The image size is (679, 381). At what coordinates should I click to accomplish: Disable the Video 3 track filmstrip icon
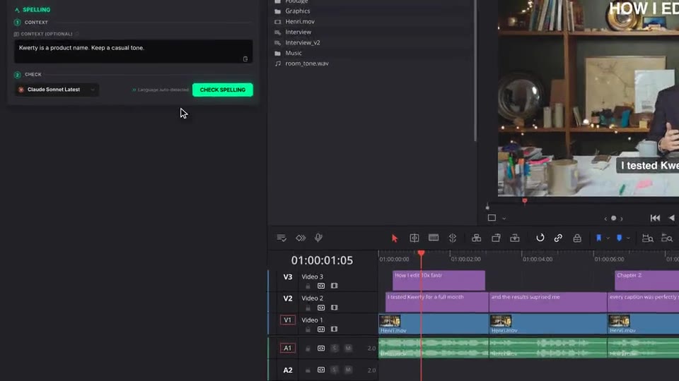[x=335, y=286]
